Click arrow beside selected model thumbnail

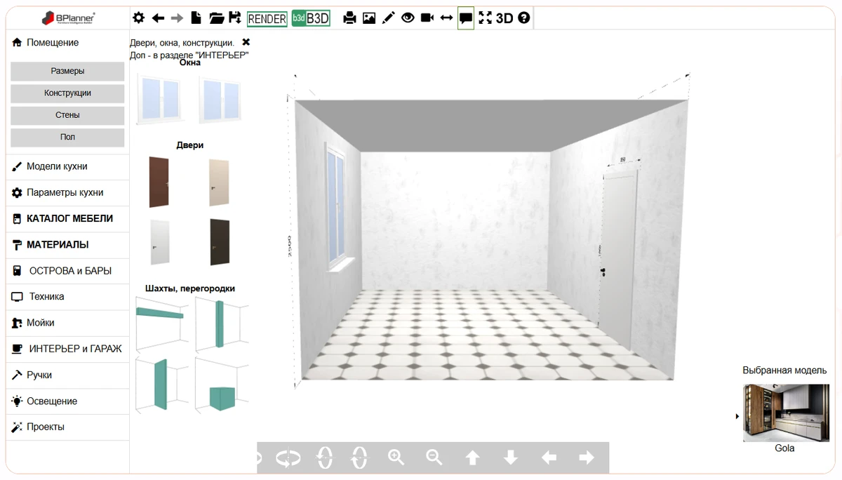coord(737,416)
